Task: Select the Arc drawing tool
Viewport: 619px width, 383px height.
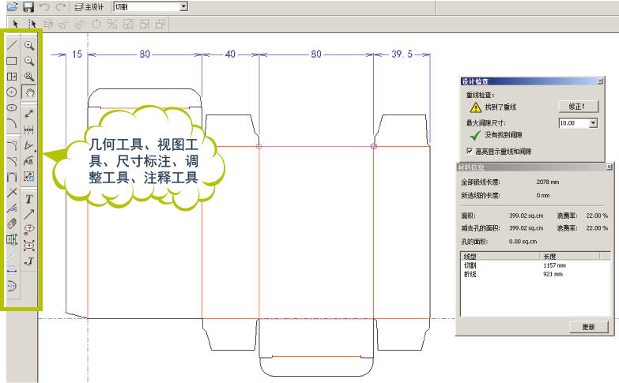Action: click(x=12, y=122)
